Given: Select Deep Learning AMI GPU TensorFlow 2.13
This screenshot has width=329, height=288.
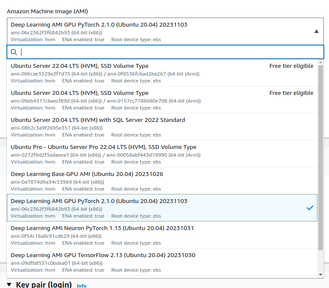Looking at the screenshot, I should 162,262.
